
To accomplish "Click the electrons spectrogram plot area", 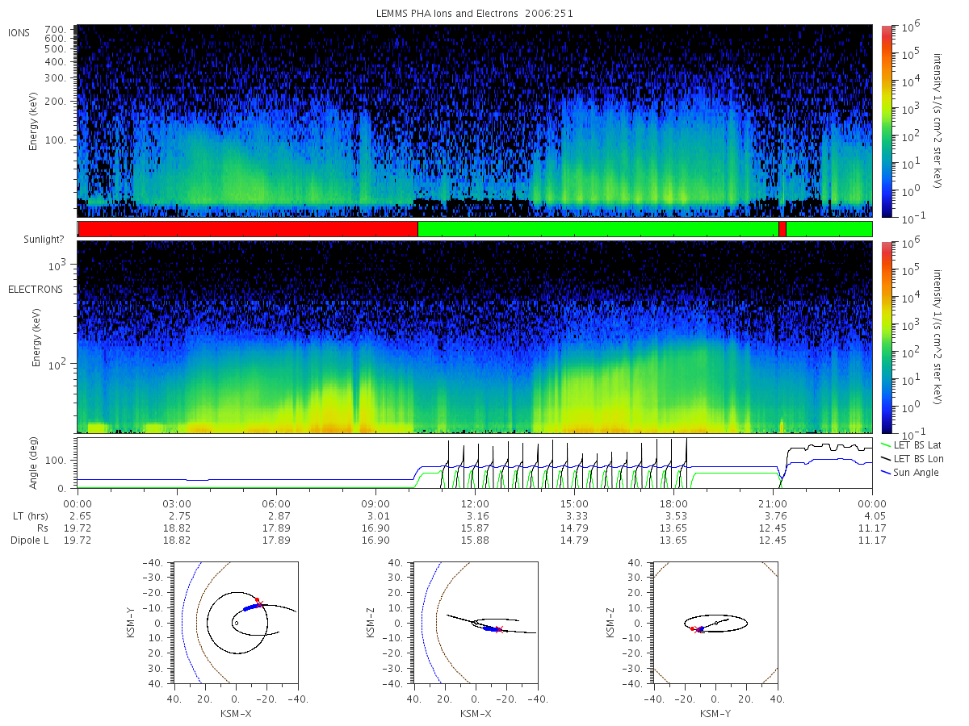I will 475,336.
